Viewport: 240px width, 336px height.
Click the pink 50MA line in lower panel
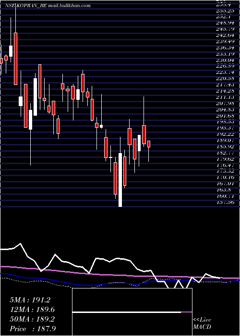pos(120,276)
